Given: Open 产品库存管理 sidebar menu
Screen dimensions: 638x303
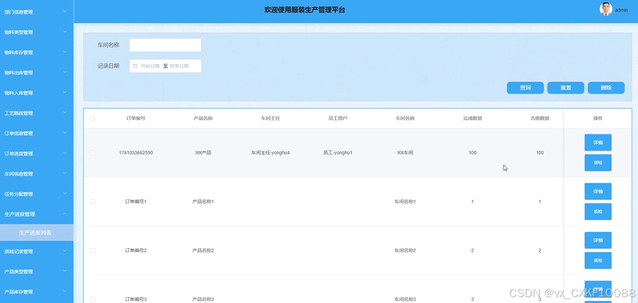Looking at the screenshot, I should (37, 292).
